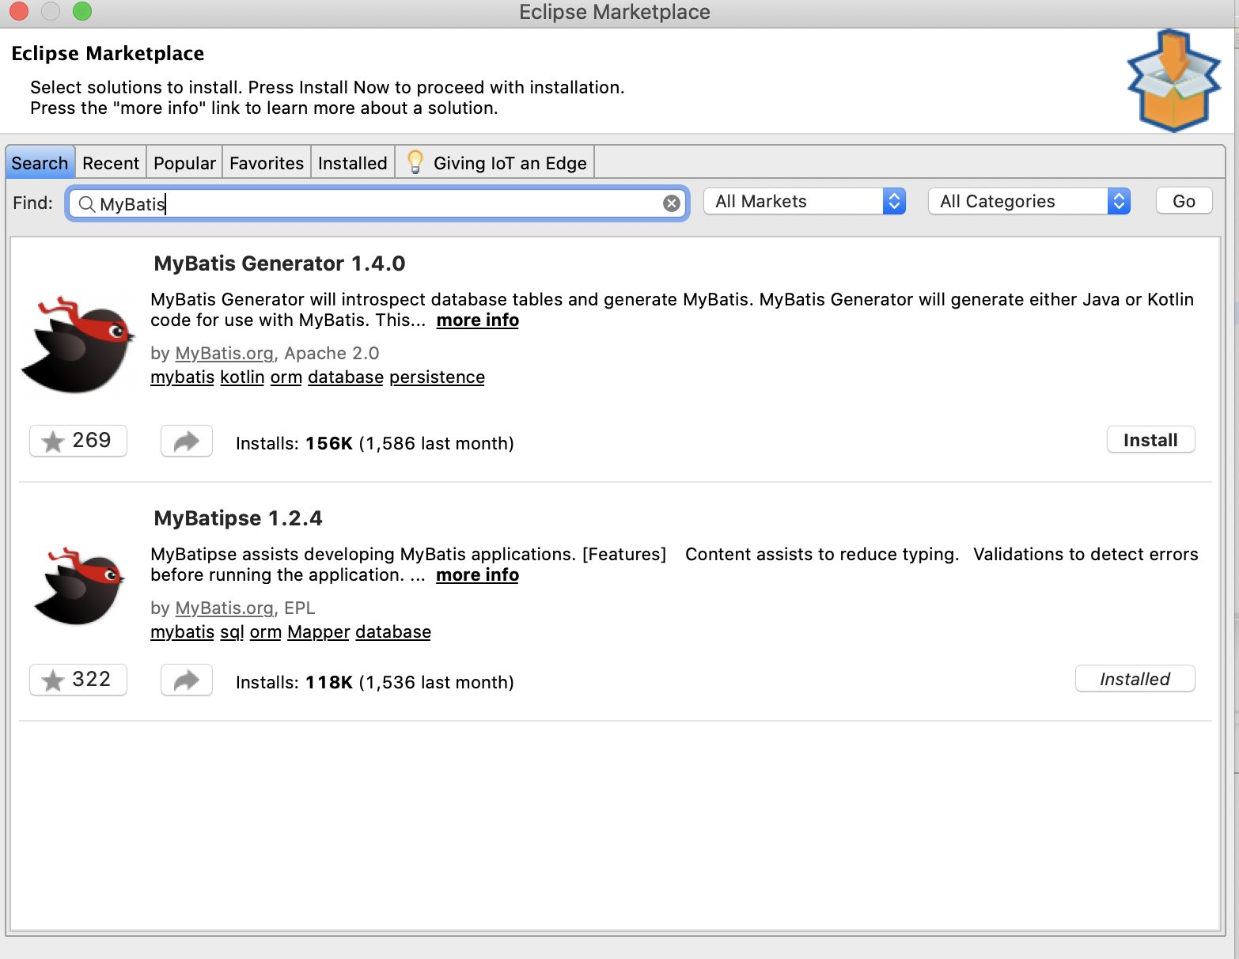Screen dimensions: 1239x959
Task: Open Giving IoT an Edge tab
Action: (x=495, y=163)
